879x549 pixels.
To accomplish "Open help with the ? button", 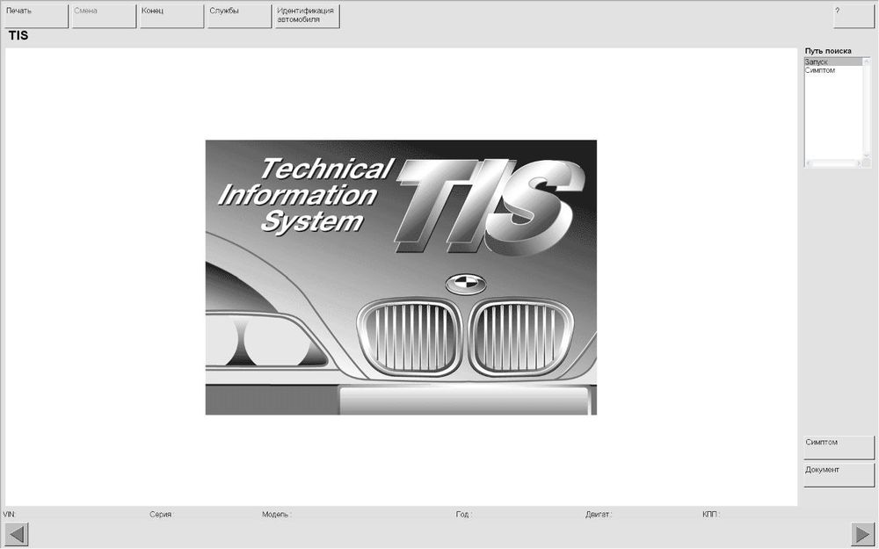I will coord(854,16).
